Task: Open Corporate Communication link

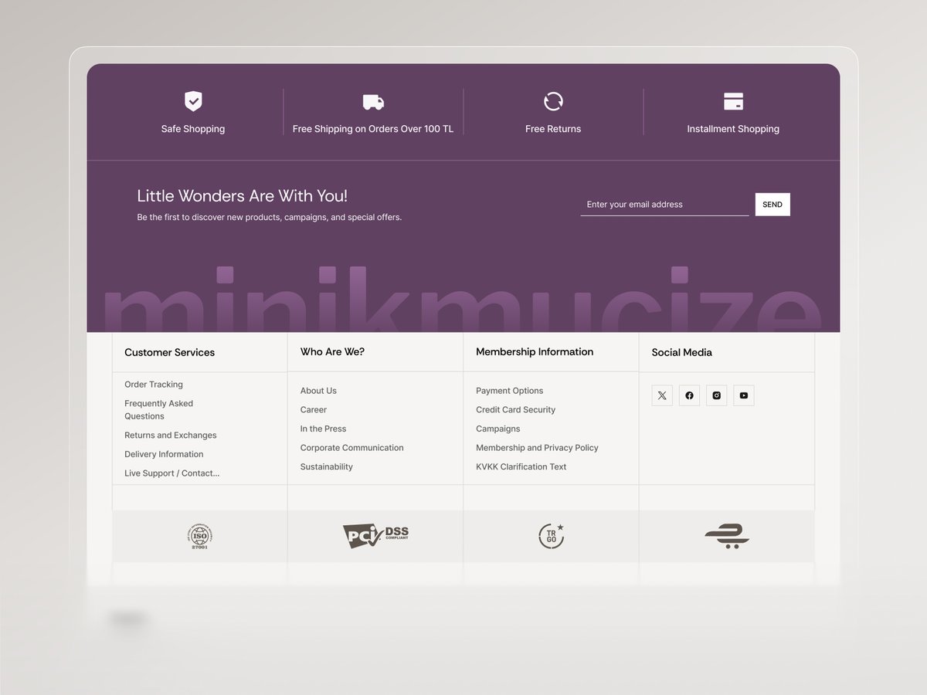Action: [x=351, y=448]
